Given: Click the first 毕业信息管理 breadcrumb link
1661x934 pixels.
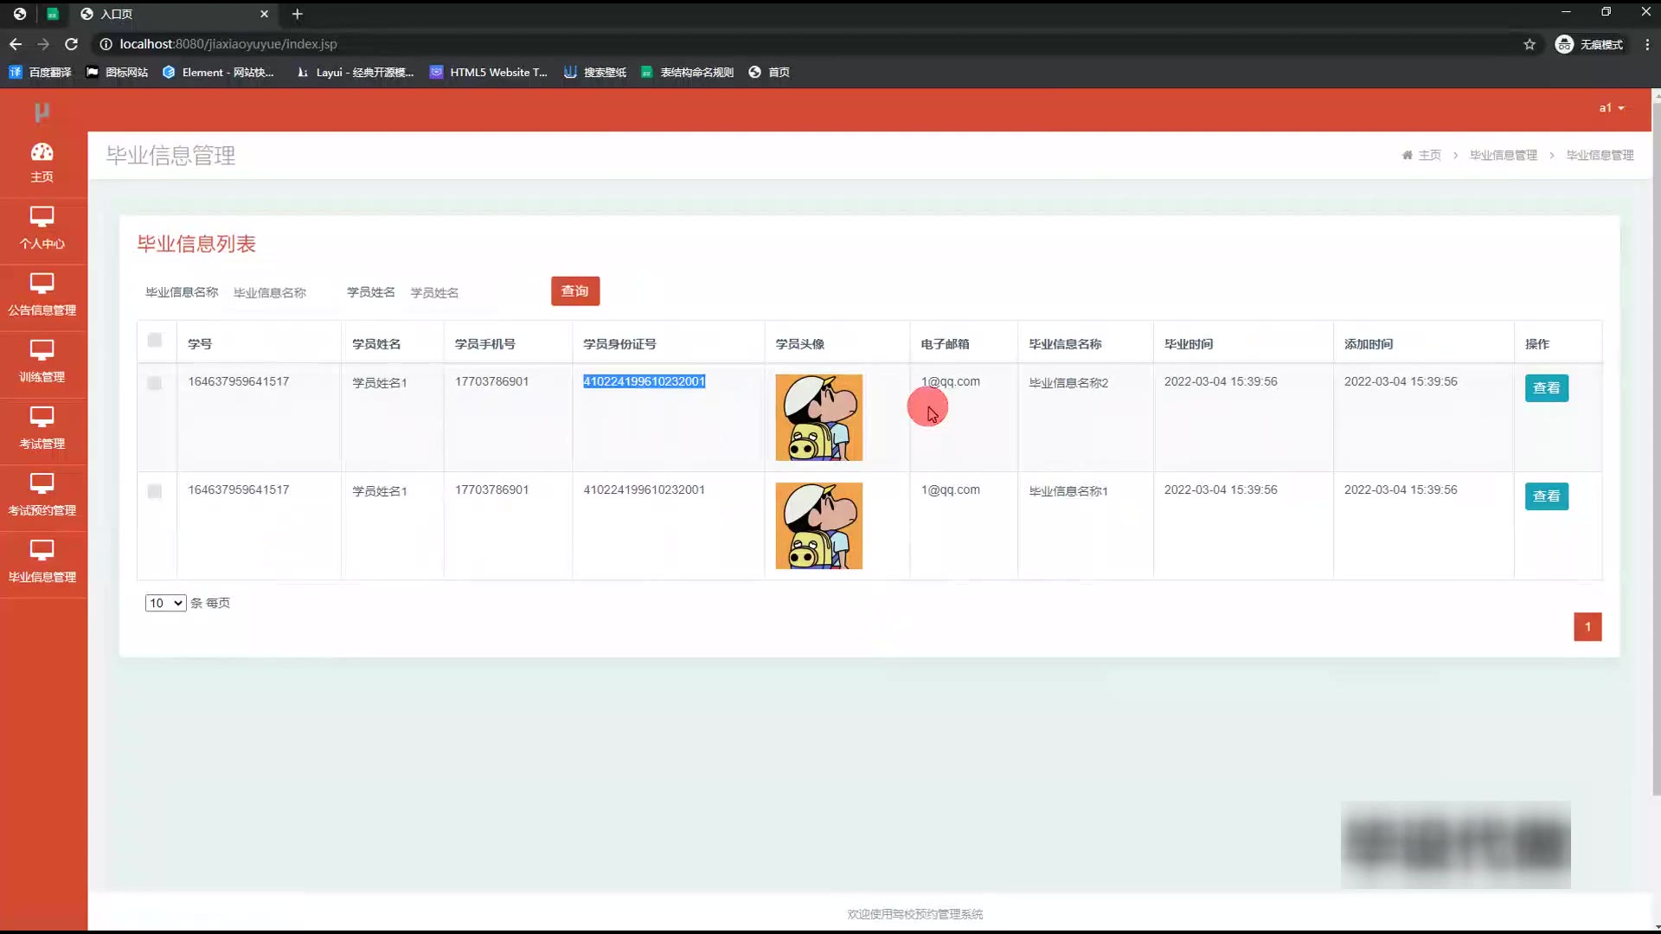Looking at the screenshot, I should point(1504,156).
